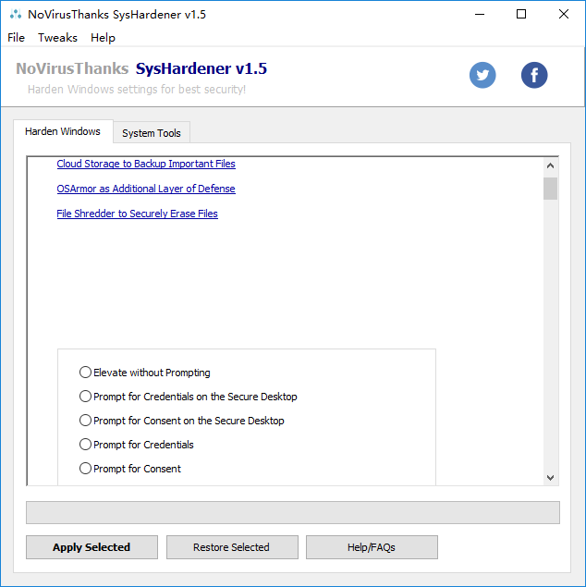This screenshot has height=587, width=586.
Task: Click the Apply Selected button
Action: [92, 547]
